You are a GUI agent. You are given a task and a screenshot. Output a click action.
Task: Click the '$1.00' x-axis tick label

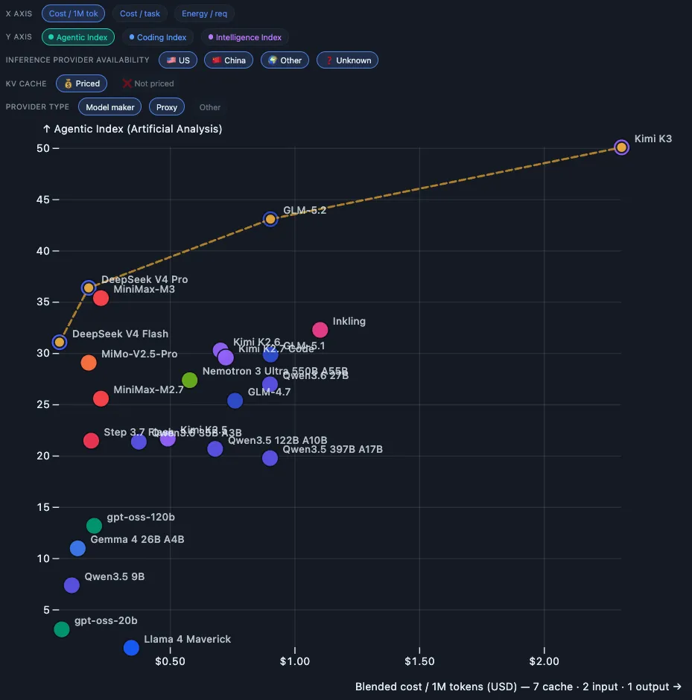[295, 661]
